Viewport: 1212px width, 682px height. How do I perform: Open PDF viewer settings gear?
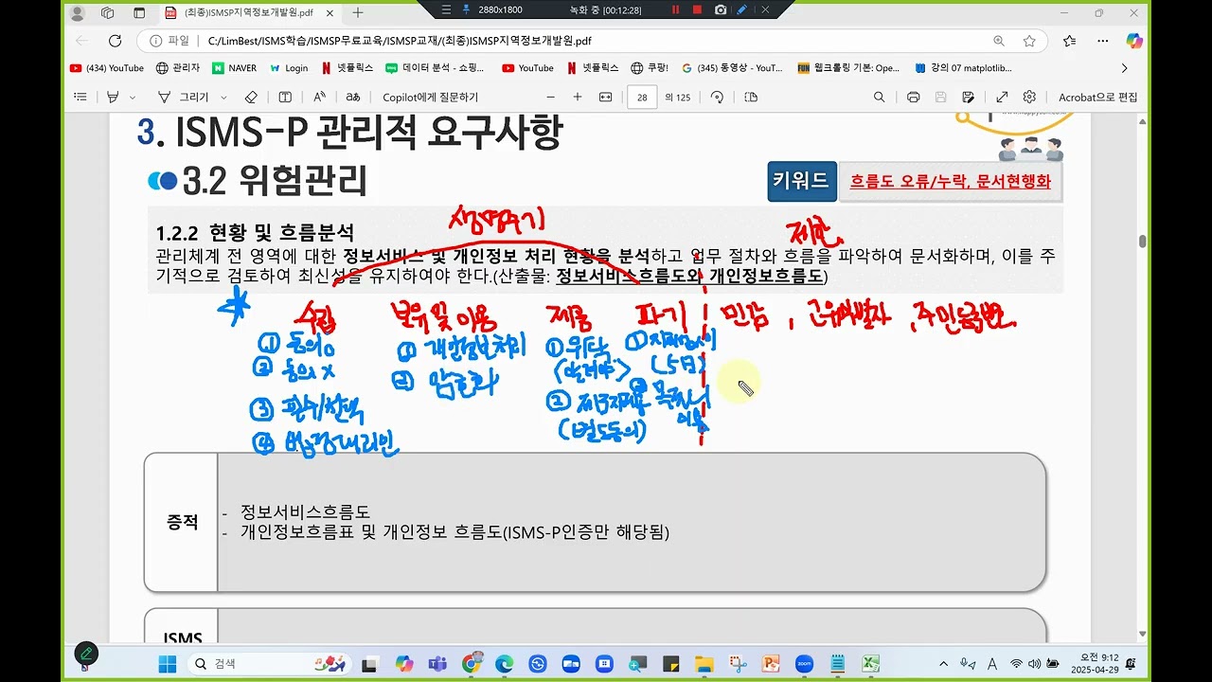click(x=1029, y=97)
